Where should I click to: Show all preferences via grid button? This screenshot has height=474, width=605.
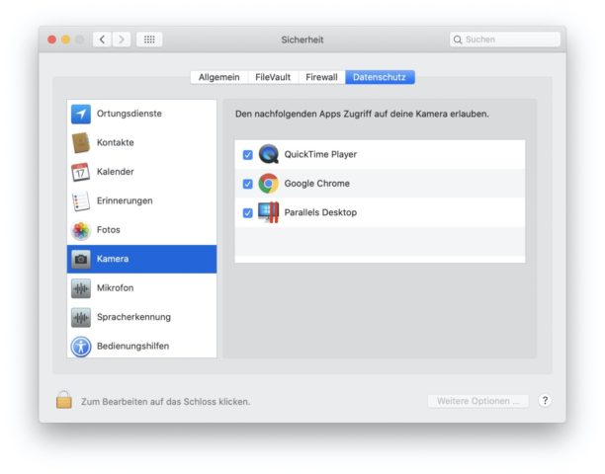click(149, 39)
